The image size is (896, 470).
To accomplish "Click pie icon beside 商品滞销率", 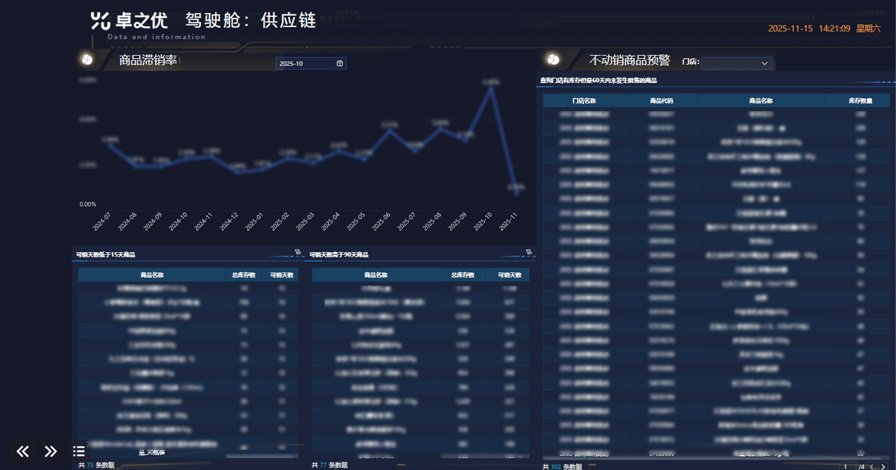I will pyautogui.click(x=87, y=59).
